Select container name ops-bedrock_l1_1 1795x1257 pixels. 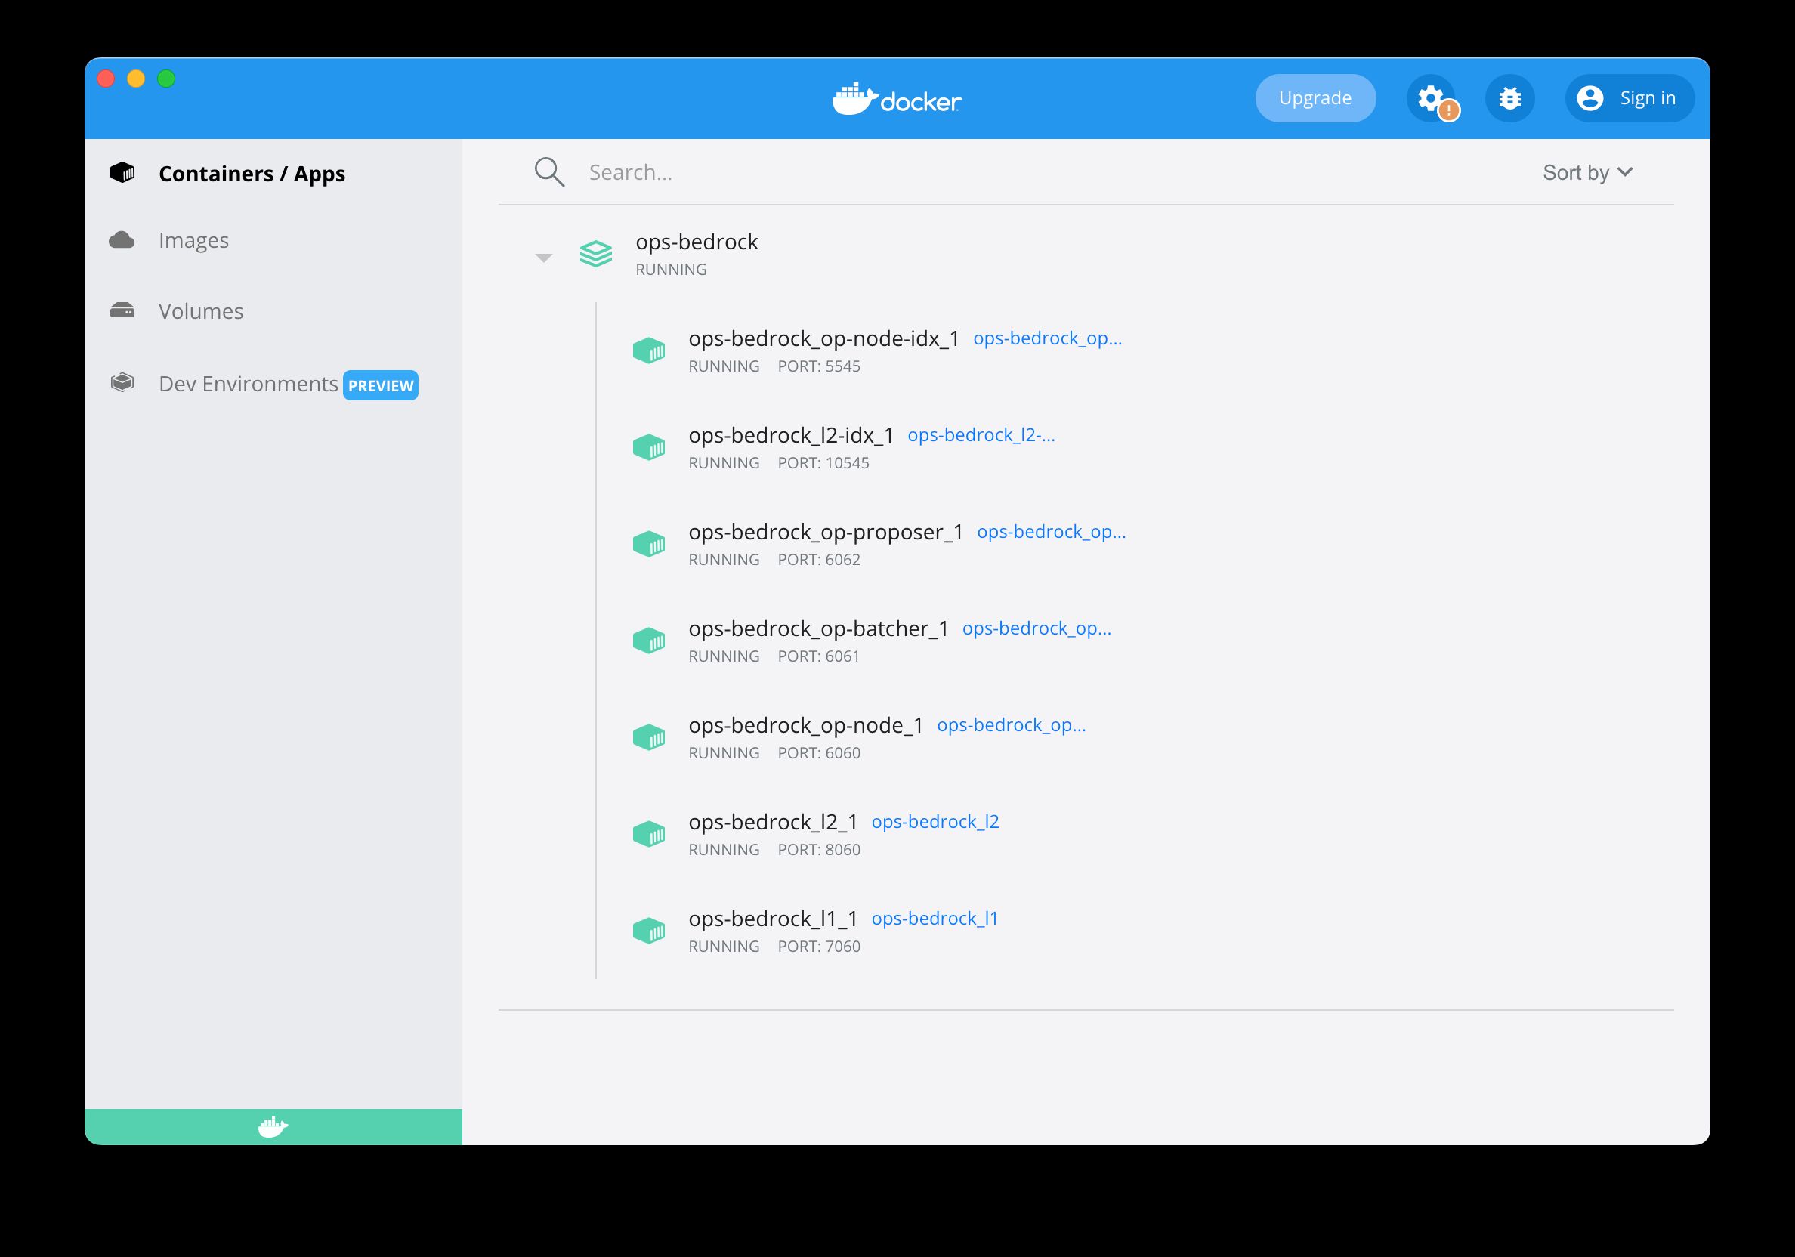click(773, 919)
